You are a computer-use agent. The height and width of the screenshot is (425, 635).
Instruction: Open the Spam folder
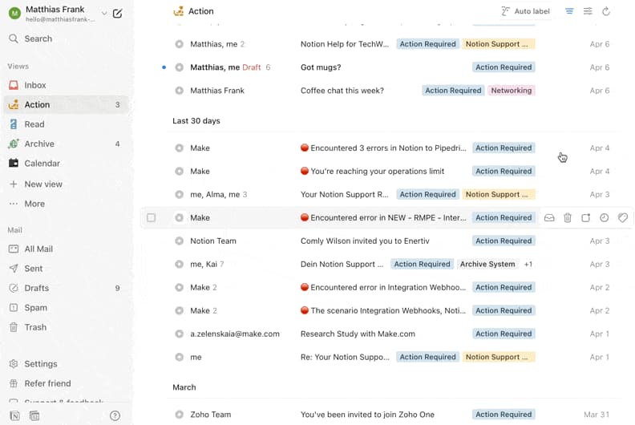pyautogui.click(x=66, y=307)
